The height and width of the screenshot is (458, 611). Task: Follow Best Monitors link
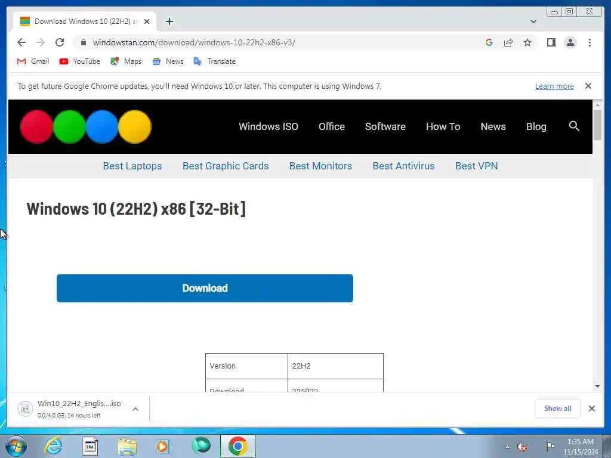pyautogui.click(x=320, y=166)
